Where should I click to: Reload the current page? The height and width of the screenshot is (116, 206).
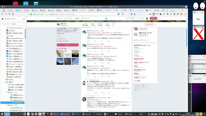(x=9, y=14)
